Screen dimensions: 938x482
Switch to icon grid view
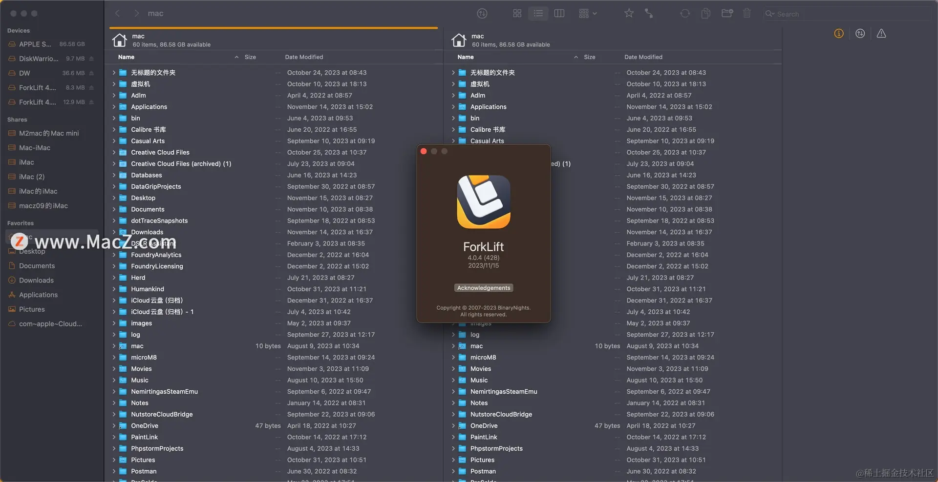click(517, 14)
